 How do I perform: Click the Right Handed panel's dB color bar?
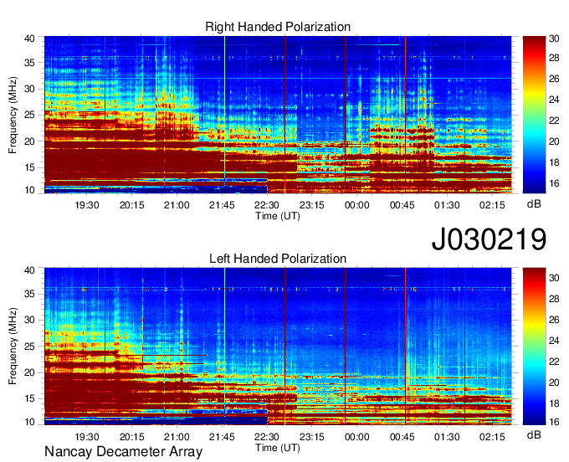click(534, 115)
